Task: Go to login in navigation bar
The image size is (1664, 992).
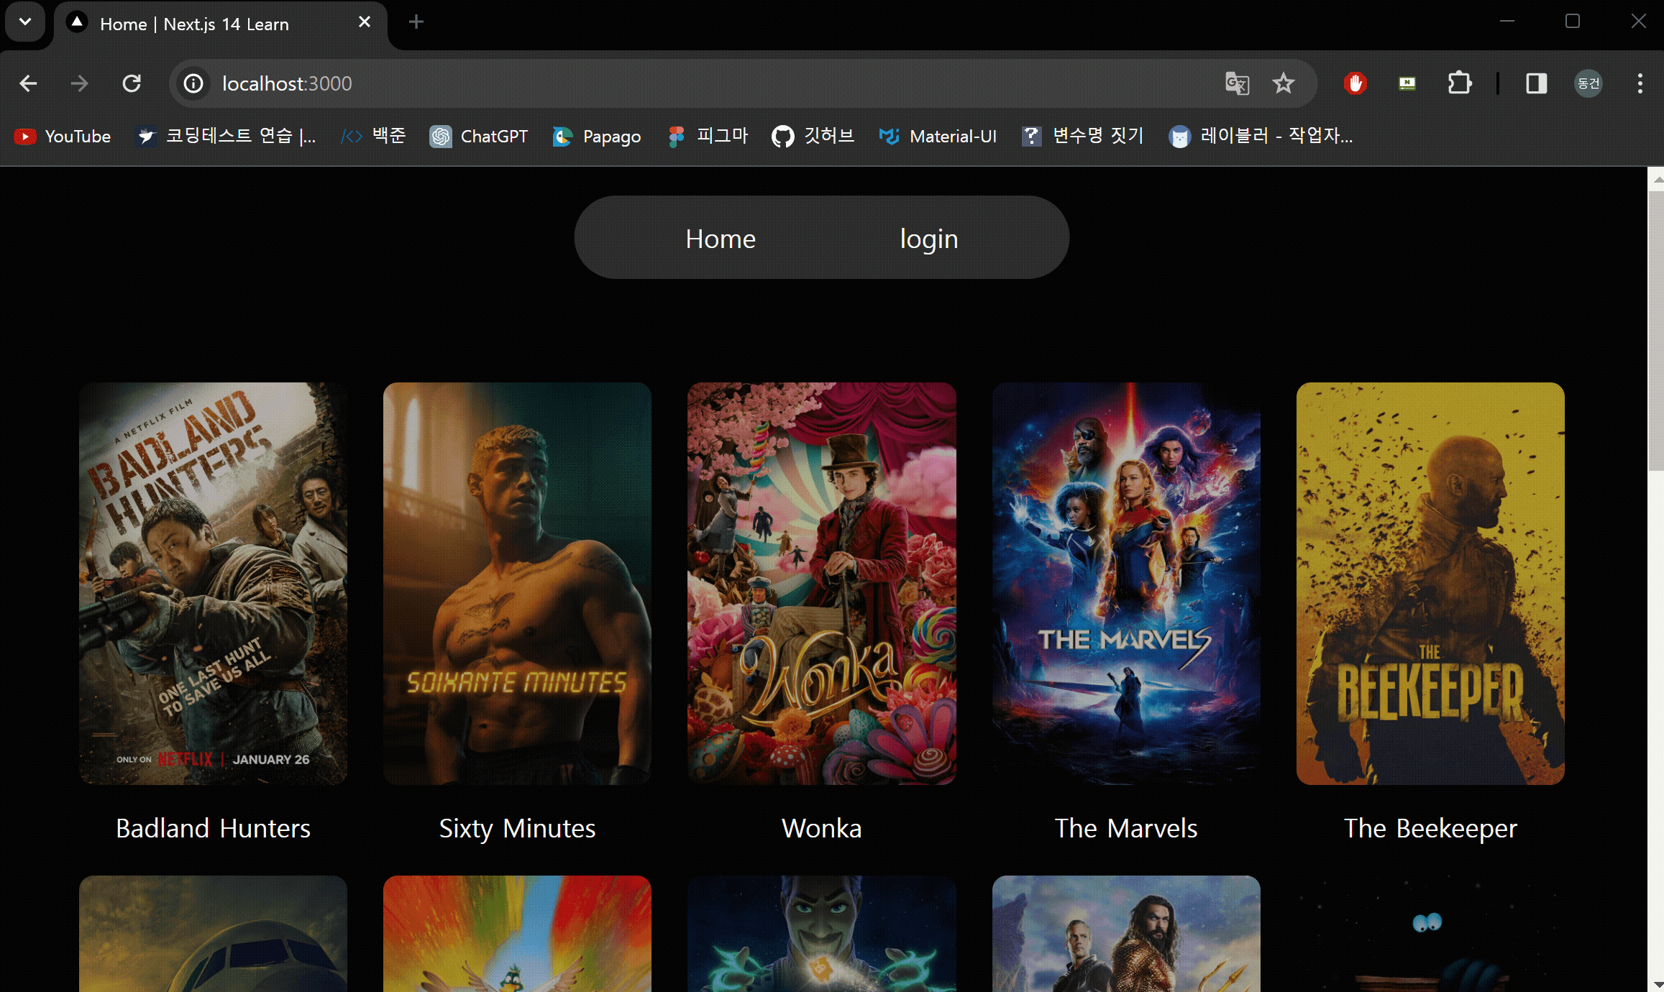Action: coord(929,239)
